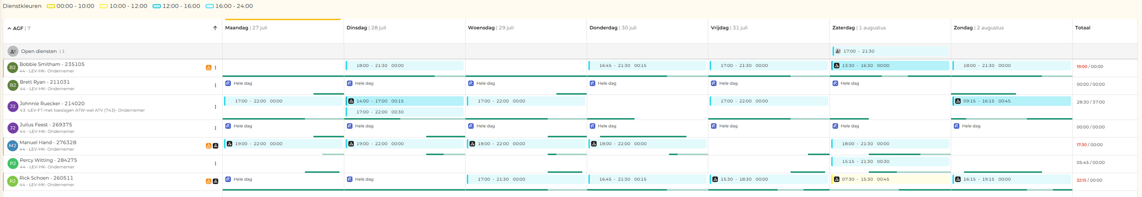Click Manuel Hand's avatar M2
1142x197 pixels.
13,146
